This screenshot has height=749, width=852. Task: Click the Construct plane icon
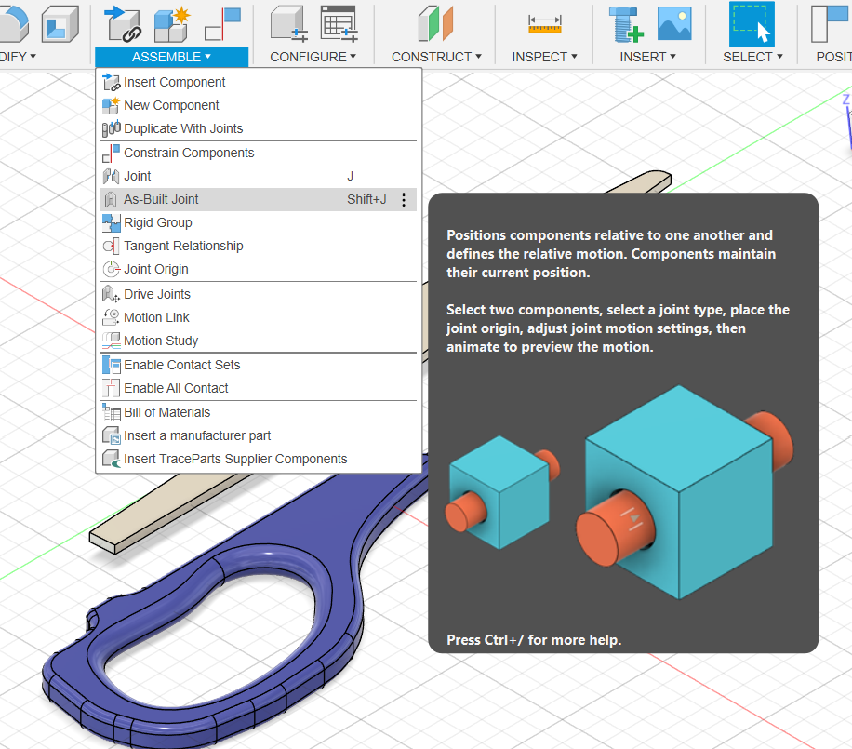434,24
